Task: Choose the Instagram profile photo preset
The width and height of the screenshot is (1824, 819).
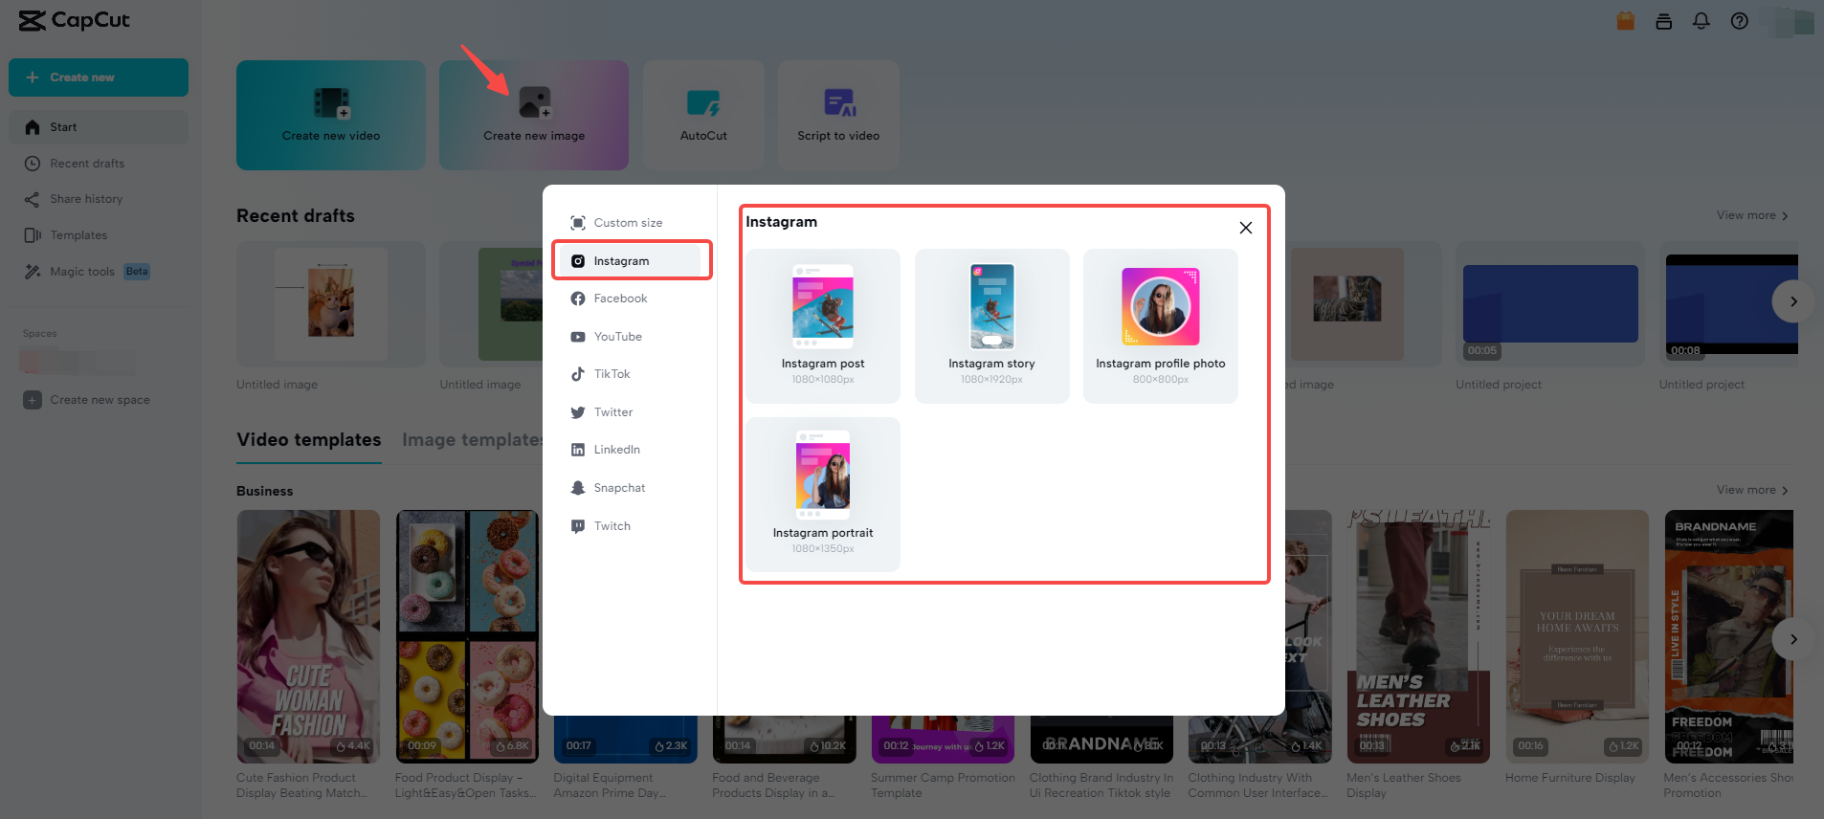Action: (1161, 326)
